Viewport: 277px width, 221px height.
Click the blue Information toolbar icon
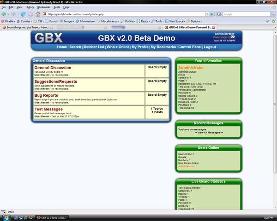click(x=77, y=21)
